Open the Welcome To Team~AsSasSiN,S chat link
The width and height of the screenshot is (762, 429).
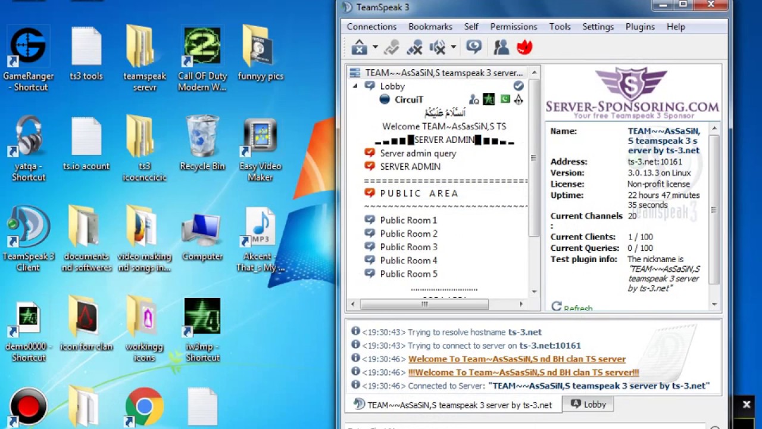(x=517, y=359)
